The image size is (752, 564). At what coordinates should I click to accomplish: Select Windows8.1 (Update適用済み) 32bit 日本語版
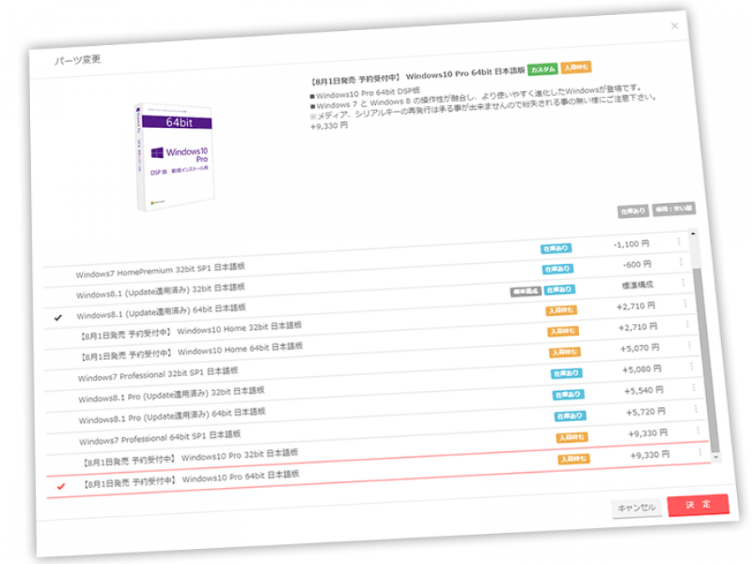pyautogui.click(x=160, y=291)
